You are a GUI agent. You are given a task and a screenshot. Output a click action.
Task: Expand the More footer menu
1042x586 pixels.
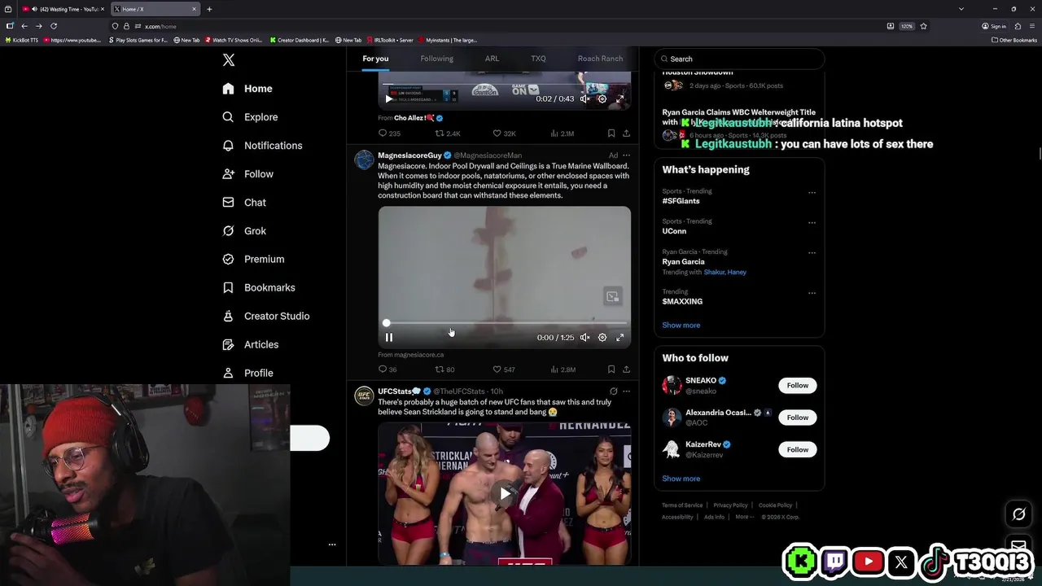743,517
